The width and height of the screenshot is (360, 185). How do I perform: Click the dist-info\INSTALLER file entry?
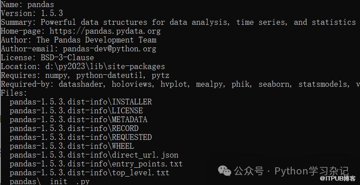tap(80, 102)
